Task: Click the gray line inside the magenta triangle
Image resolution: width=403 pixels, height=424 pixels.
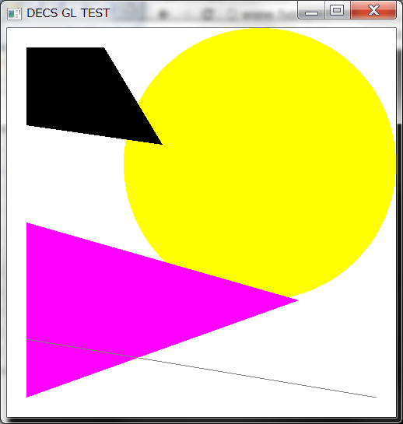Action: click(x=81, y=349)
